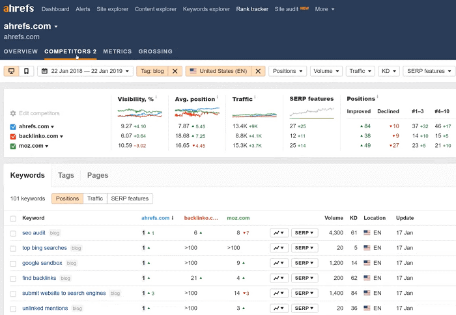
Task: Click the info icon next to Visibility
Action: click(x=156, y=97)
